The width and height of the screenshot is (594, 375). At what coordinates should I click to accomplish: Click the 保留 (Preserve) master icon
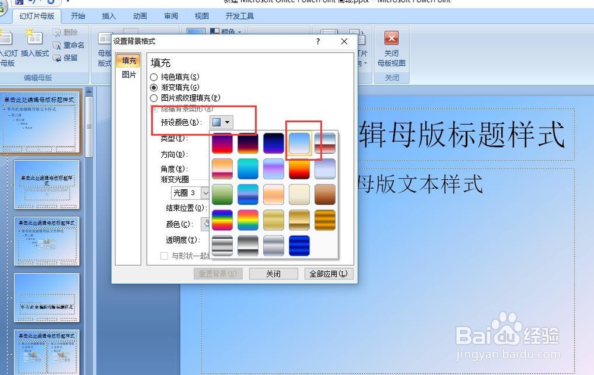tap(67, 58)
